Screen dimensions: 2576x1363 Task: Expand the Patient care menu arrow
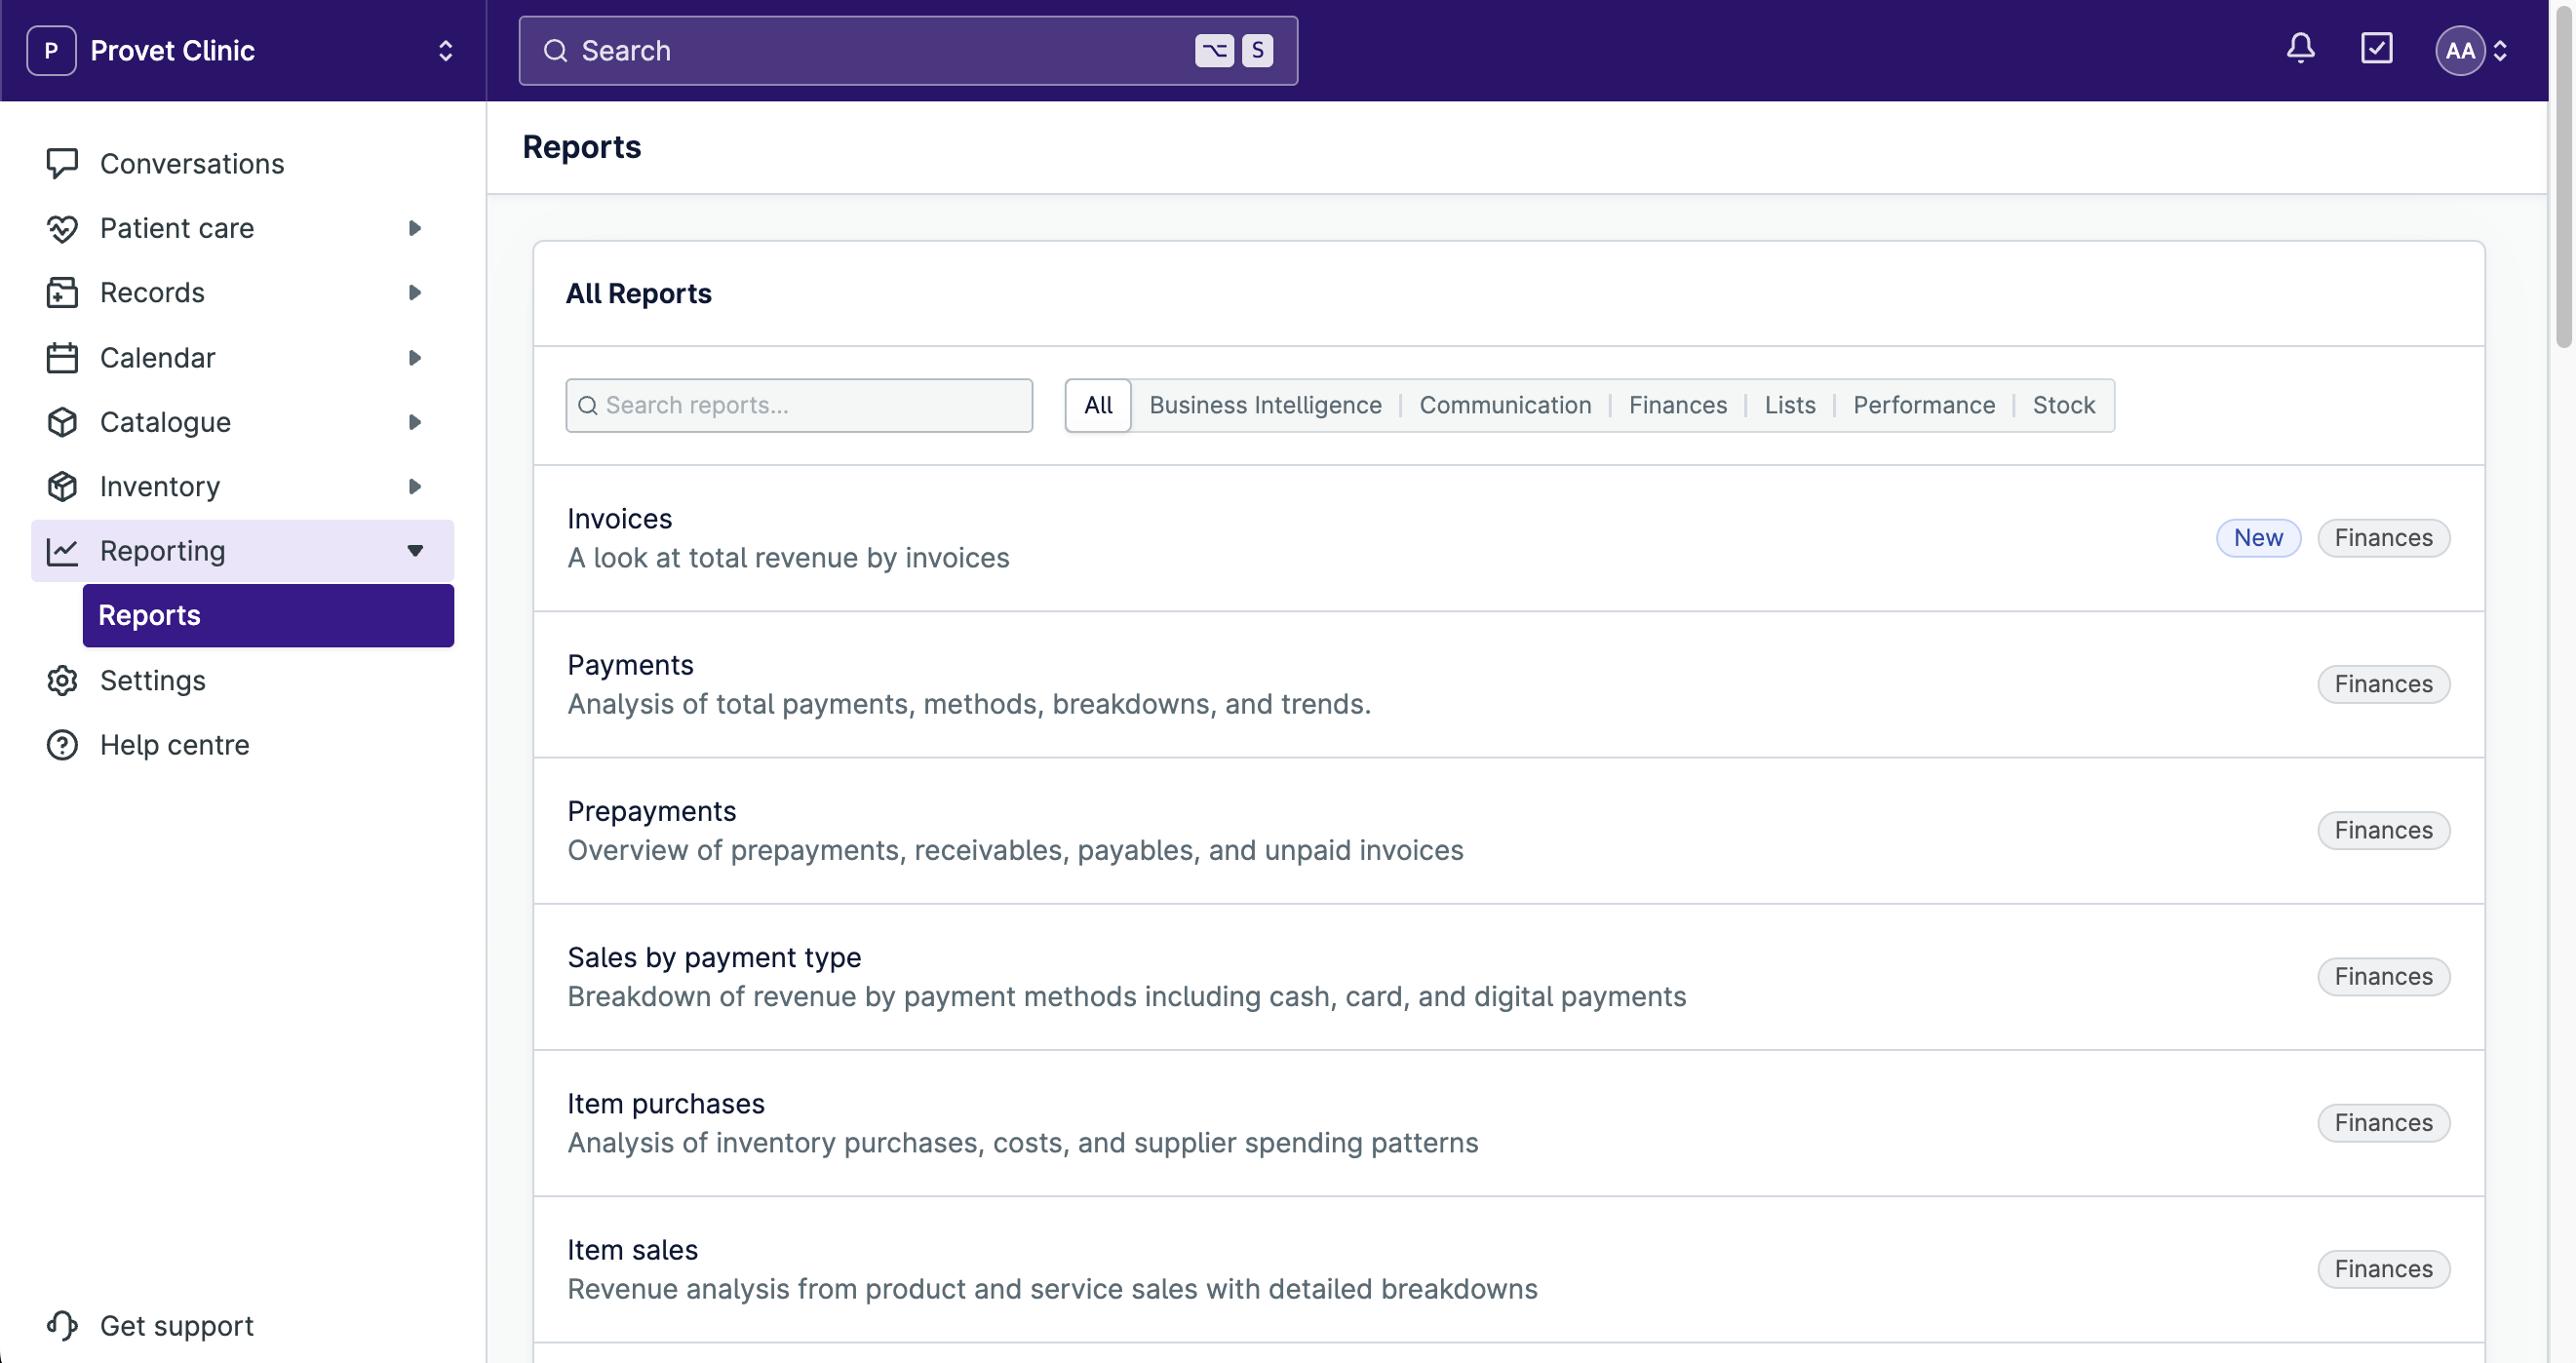(414, 228)
